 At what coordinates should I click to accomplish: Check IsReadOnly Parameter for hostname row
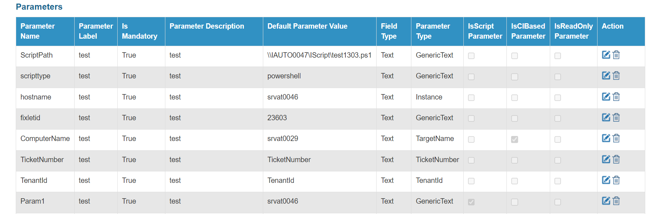[557, 98]
